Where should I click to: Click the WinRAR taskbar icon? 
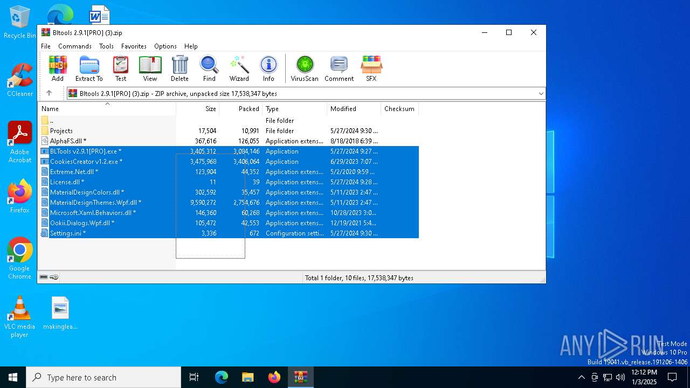click(301, 377)
